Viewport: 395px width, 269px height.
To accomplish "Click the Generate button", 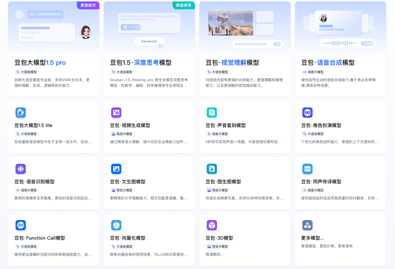I will pos(149,41).
